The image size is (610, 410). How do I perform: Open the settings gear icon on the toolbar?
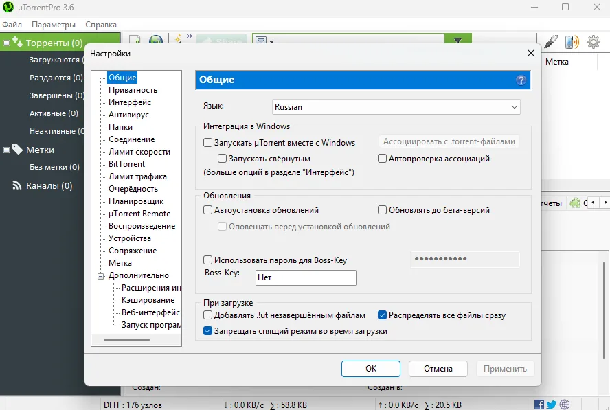tap(593, 42)
